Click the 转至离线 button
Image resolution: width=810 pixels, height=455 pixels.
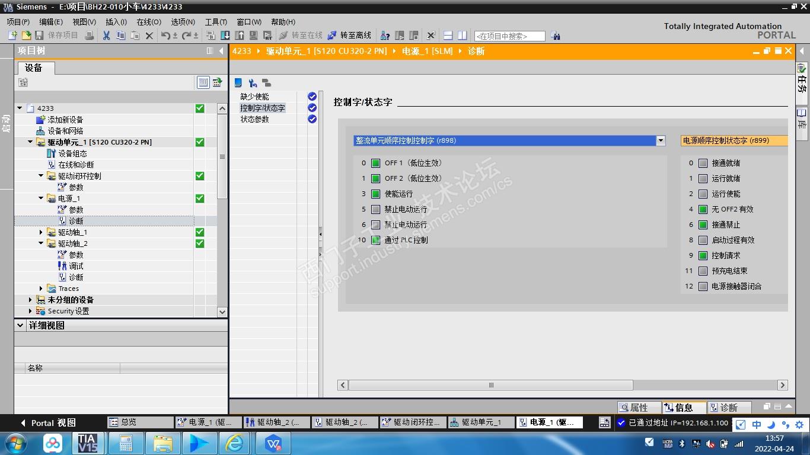349,36
